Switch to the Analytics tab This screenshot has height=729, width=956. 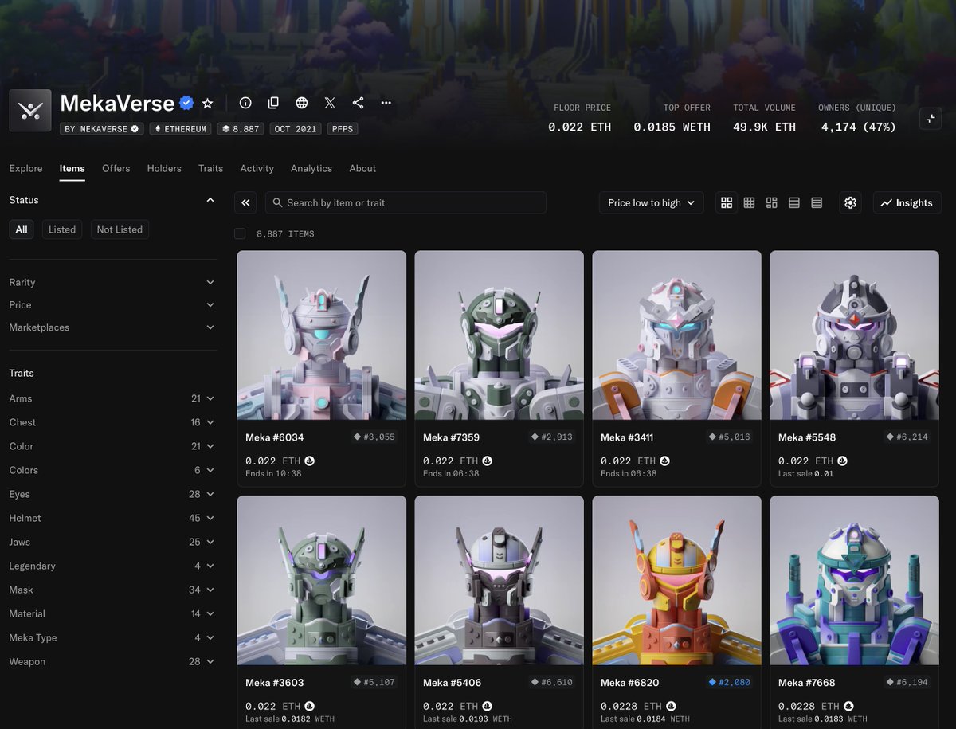tap(311, 169)
